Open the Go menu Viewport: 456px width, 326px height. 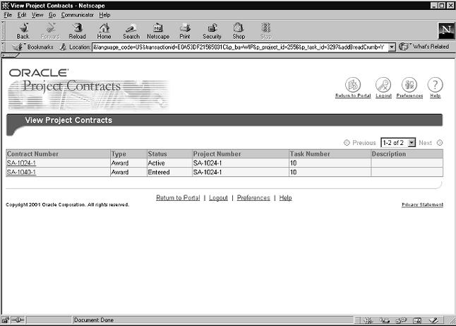tap(52, 15)
